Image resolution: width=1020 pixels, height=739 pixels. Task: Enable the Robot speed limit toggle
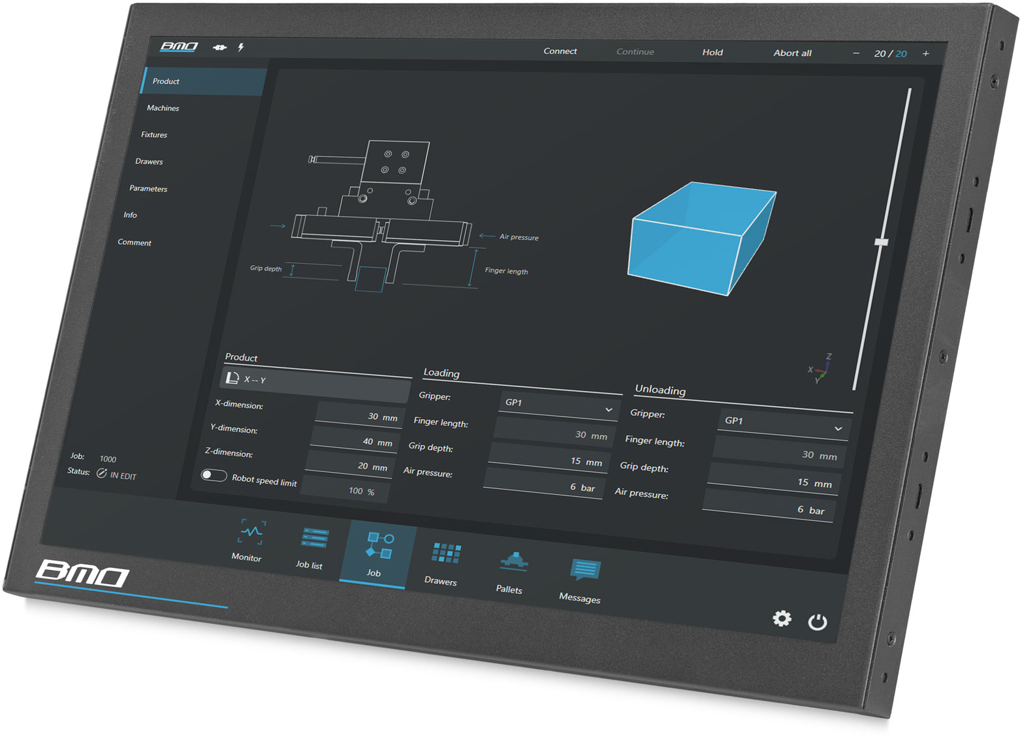coord(214,476)
